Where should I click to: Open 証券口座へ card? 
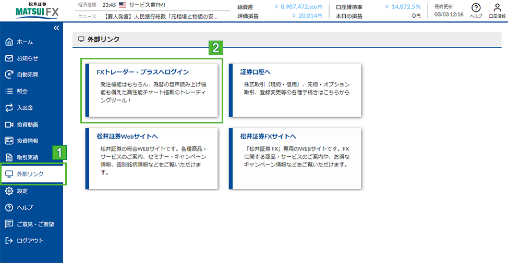click(295, 90)
